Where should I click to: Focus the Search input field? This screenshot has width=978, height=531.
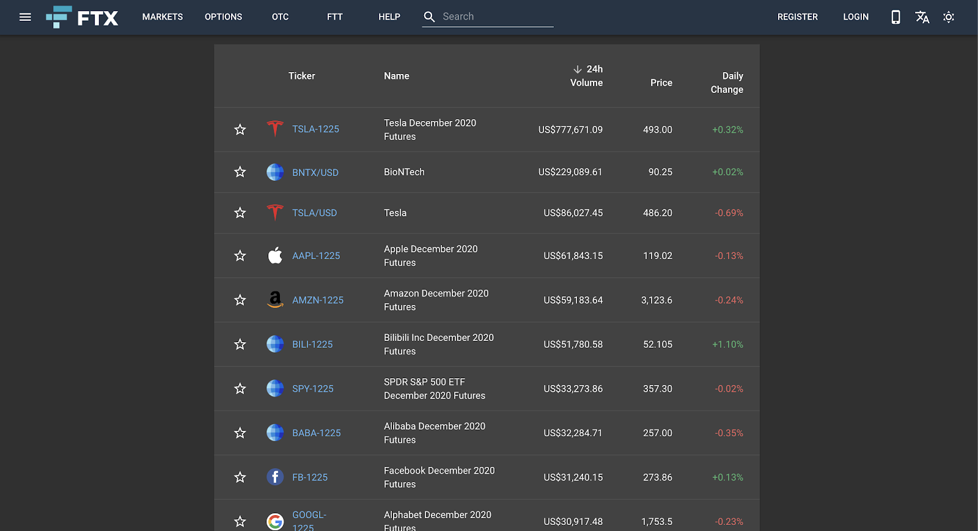[497, 16]
